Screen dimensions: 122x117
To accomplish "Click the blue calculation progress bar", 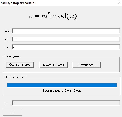I will coord(62,85).
